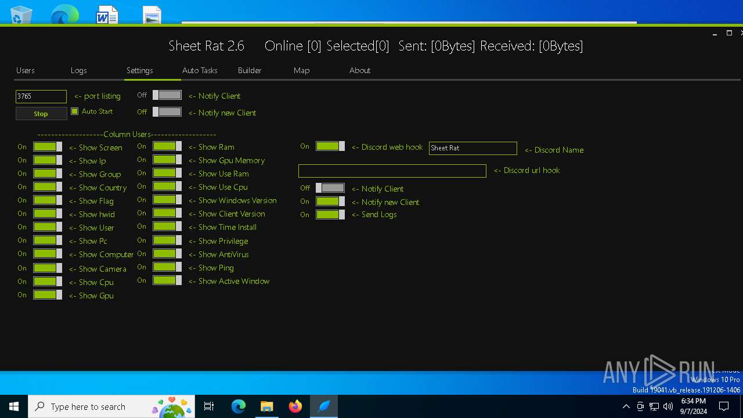Viewport: 743px width, 418px height.
Task: Toggle the Send Logs switch
Action: click(330, 214)
